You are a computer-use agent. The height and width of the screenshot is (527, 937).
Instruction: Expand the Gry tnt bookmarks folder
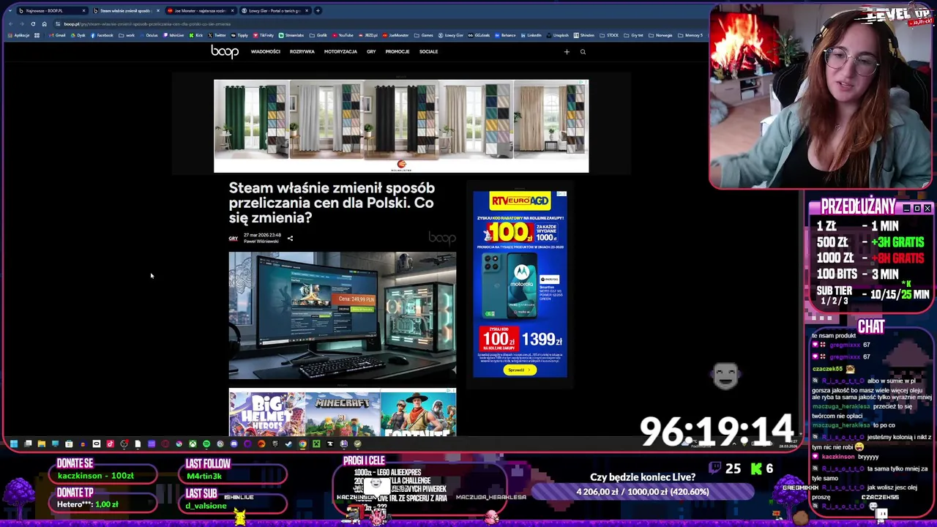(x=634, y=35)
